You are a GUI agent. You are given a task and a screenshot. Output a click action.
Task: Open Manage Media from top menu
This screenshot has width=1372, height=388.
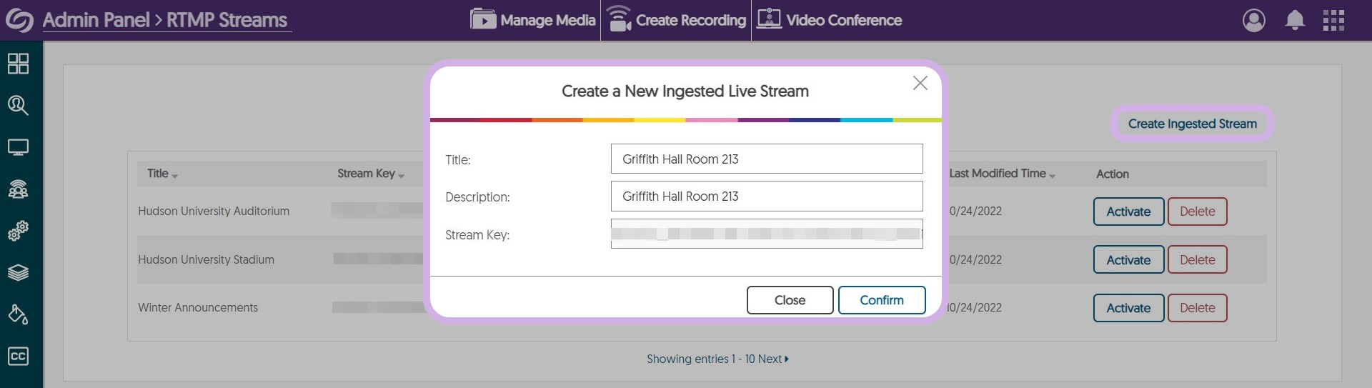(x=533, y=20)
